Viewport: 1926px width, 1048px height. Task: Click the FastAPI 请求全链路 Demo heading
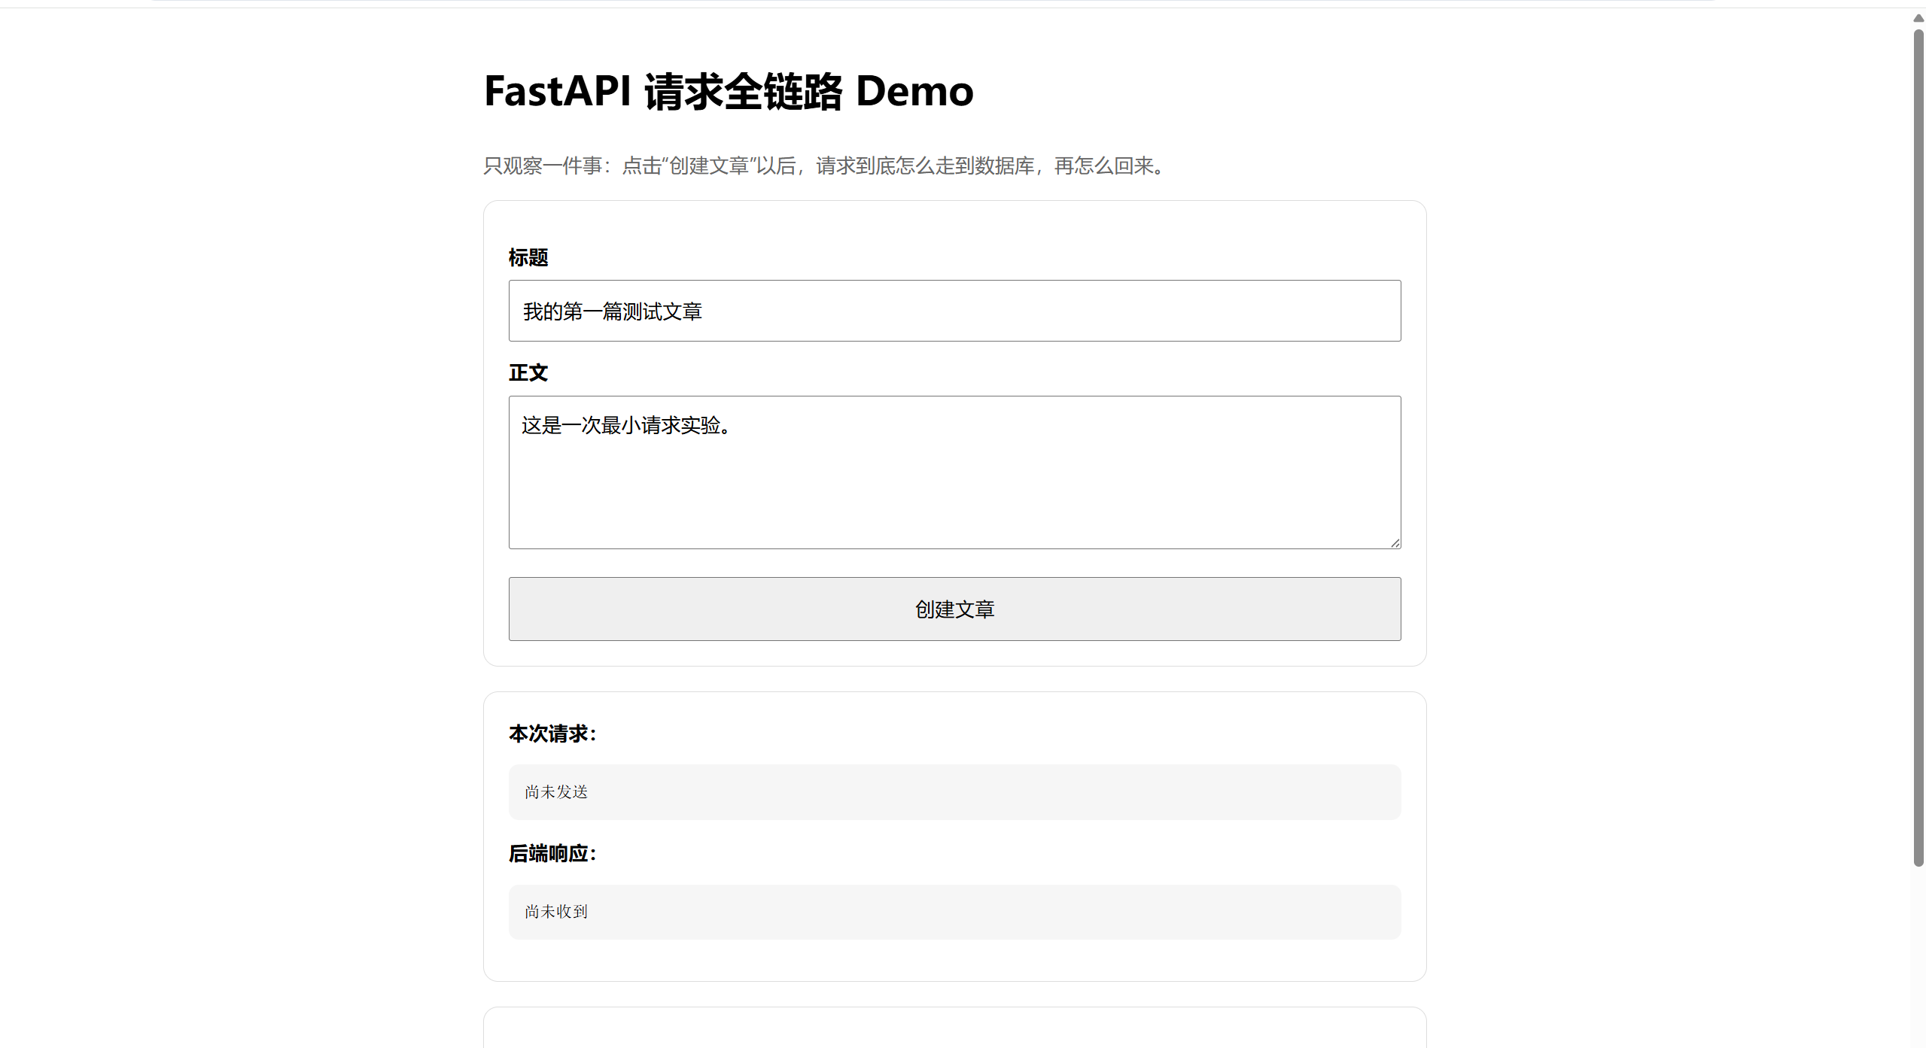coord(729,91)
